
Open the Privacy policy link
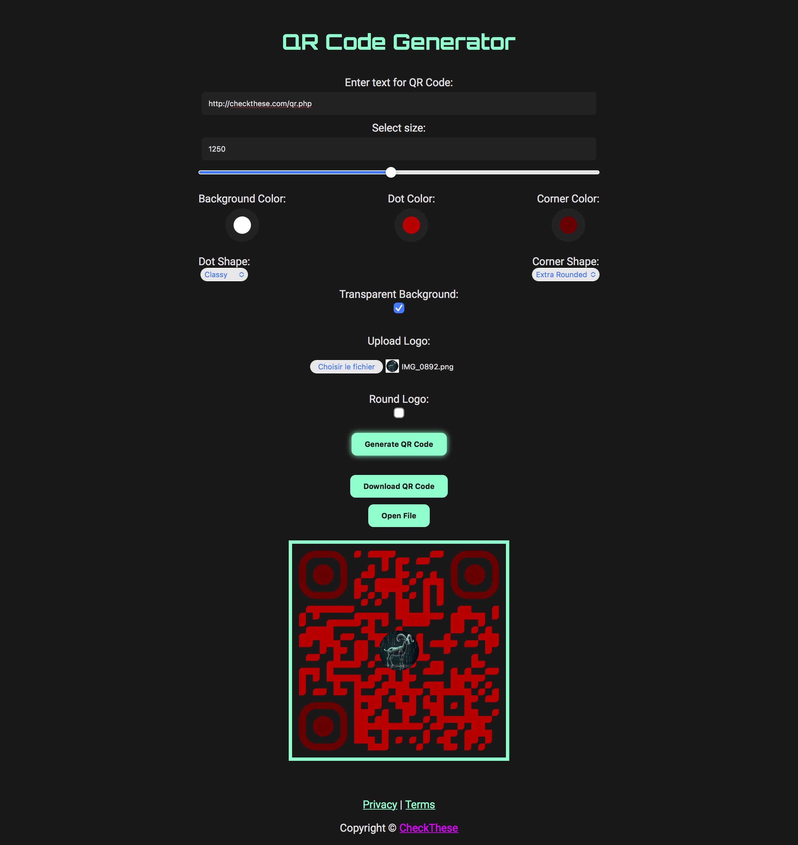tap(380, 805)
